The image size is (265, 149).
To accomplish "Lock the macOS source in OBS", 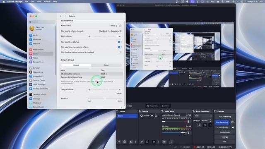I will coord(156,116).
